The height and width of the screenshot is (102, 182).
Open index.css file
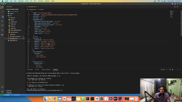tap(13, 24)
